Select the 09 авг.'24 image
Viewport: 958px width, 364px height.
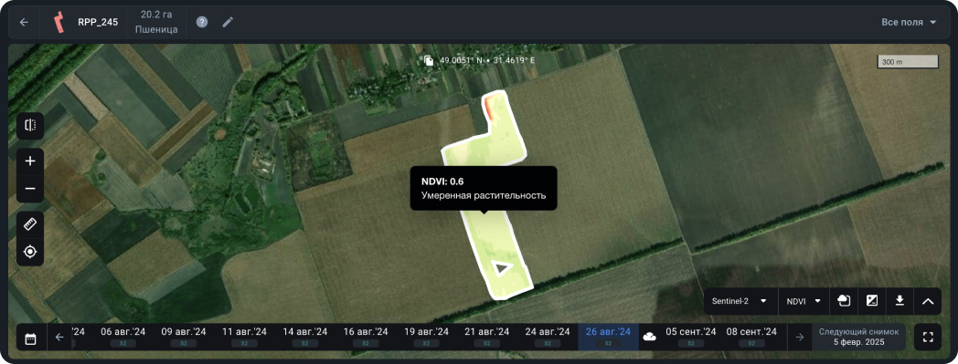click(x=184, y=337)
